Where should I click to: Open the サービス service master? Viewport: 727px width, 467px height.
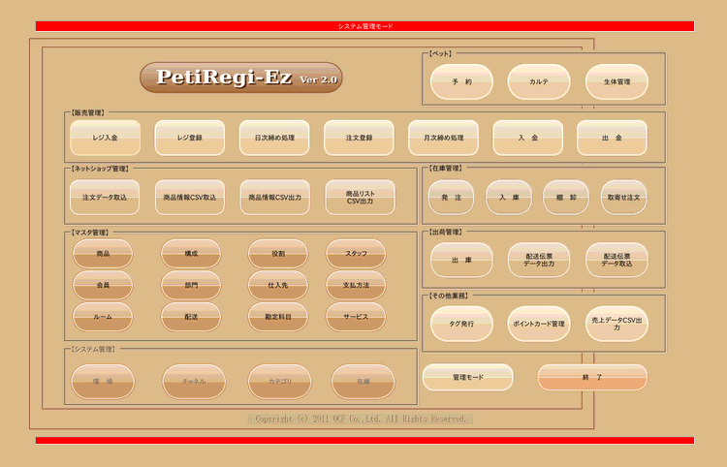(356, 317)
